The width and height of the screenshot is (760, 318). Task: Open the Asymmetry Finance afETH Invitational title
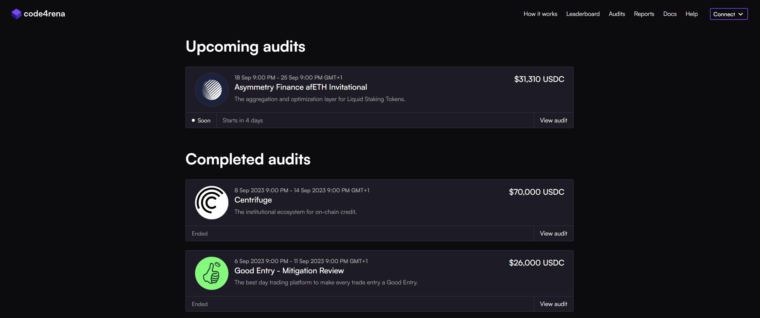coord(301,87)
